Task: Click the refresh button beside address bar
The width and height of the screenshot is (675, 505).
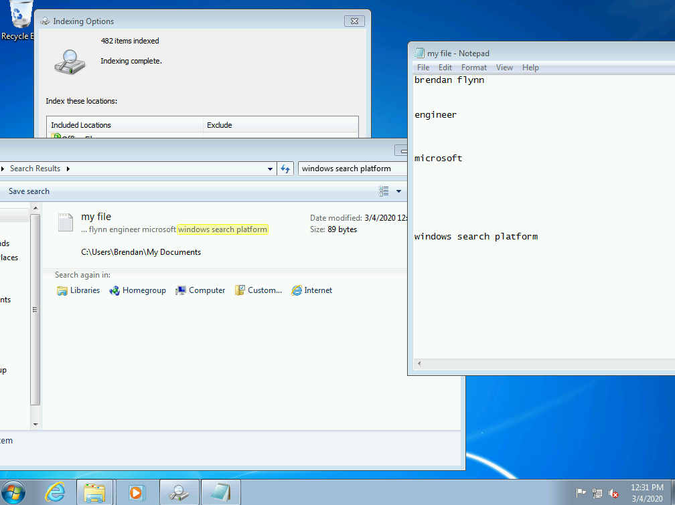Action: point(286,169)
